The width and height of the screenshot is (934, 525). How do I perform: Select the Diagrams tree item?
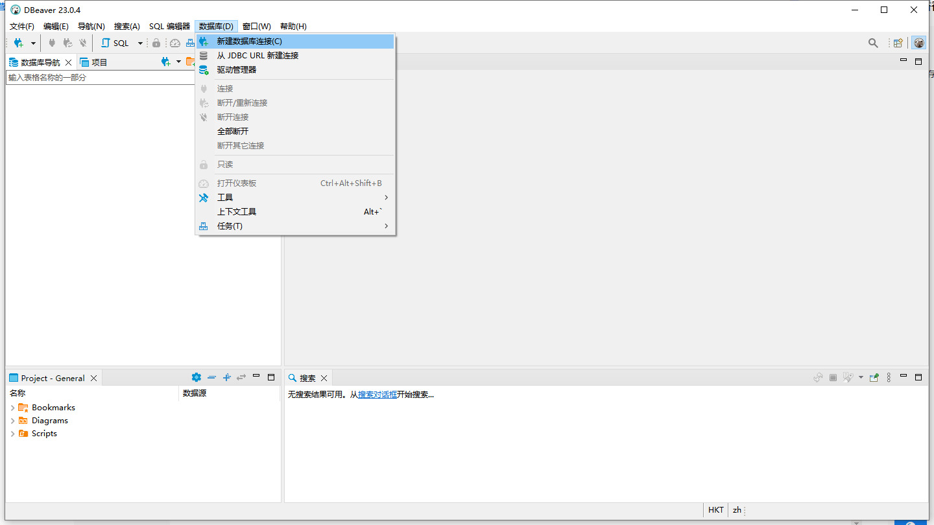(49, 421)
